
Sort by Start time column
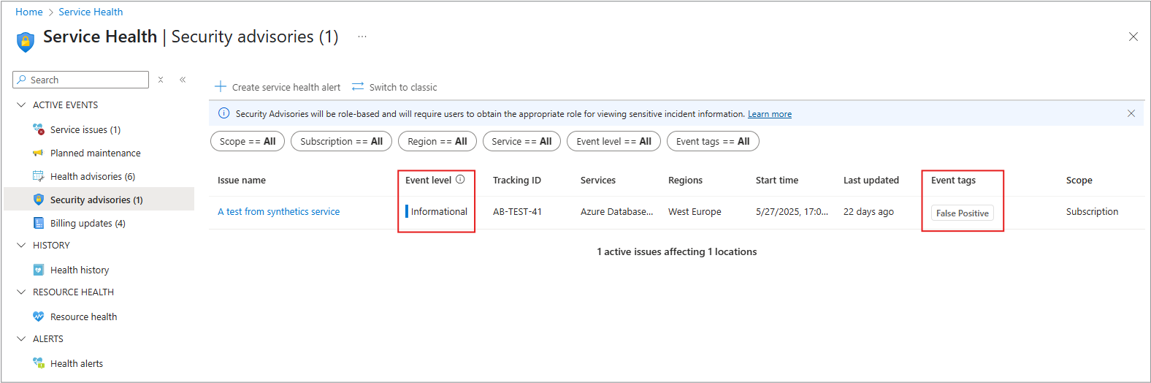[x=777, y=180]
